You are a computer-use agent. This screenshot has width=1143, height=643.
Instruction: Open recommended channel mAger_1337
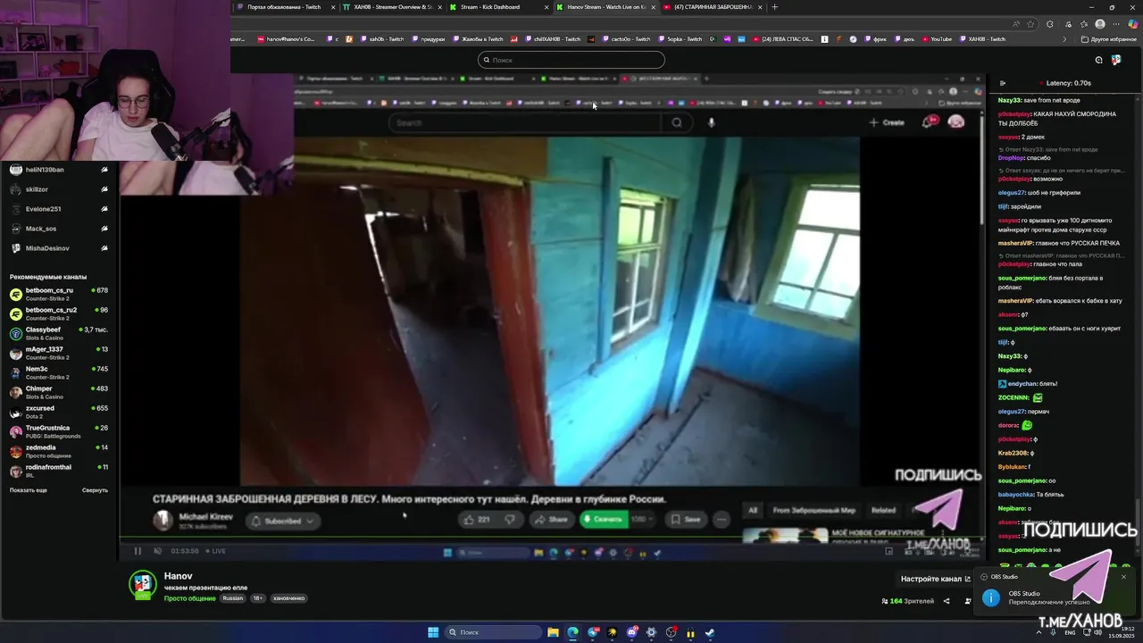(58, 353)
